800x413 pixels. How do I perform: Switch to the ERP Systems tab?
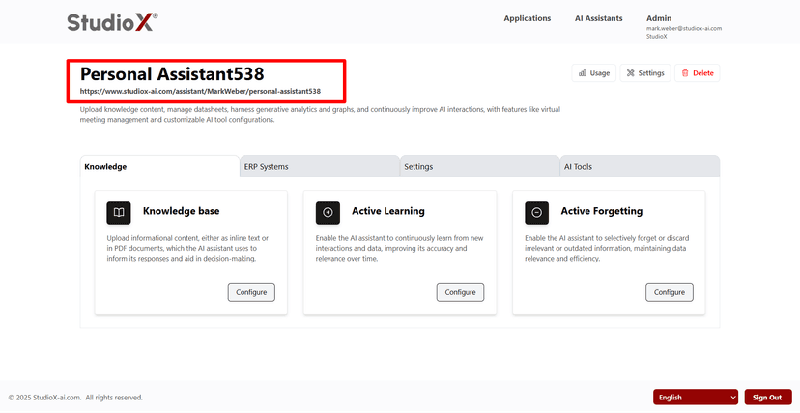coord(320,167)
